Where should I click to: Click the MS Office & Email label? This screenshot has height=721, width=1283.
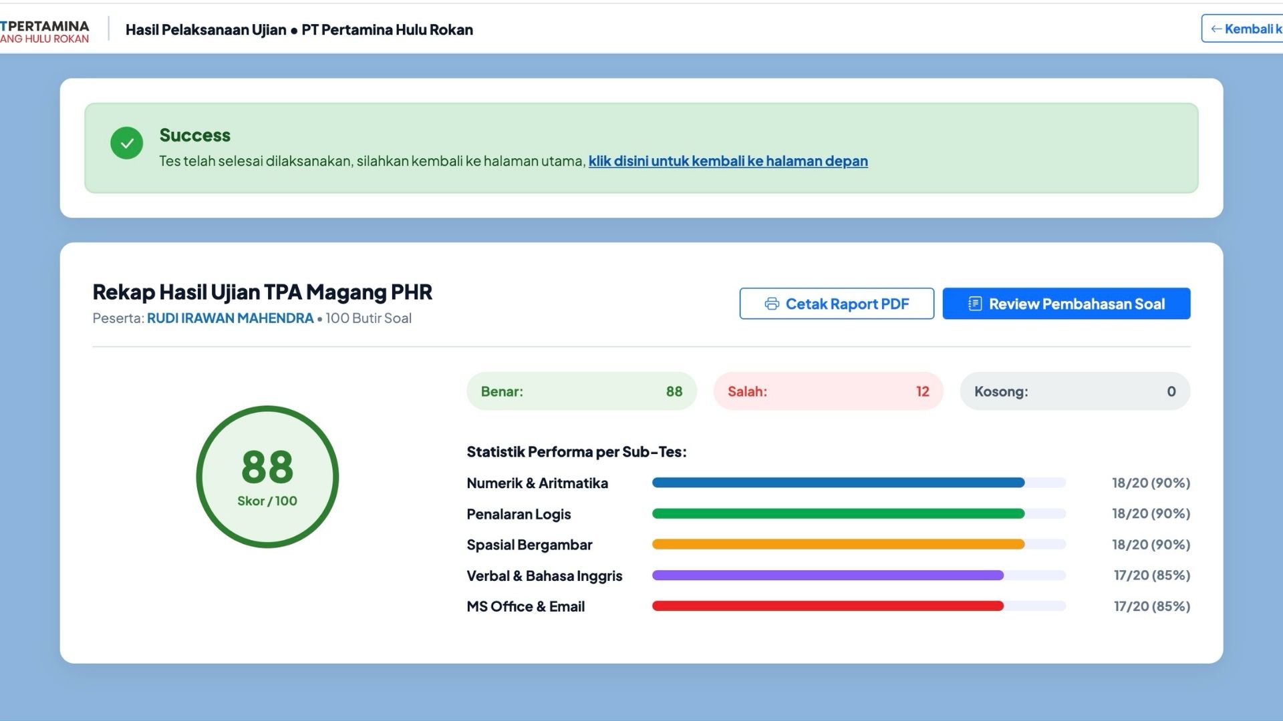[x=525, y=607]
